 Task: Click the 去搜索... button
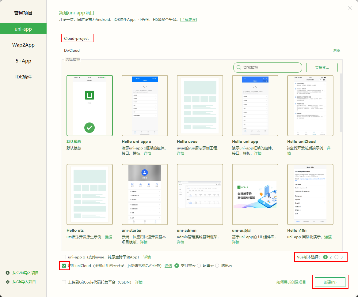point(322,68)
